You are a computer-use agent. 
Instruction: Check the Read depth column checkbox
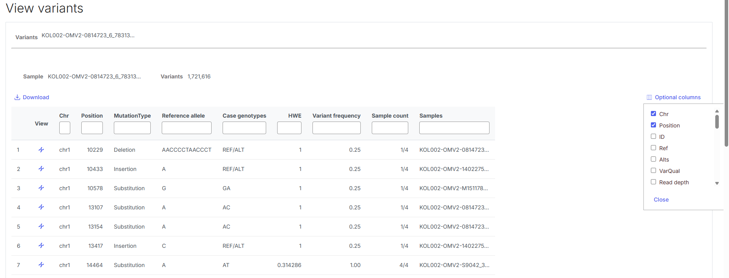click(x=653, y=182)
